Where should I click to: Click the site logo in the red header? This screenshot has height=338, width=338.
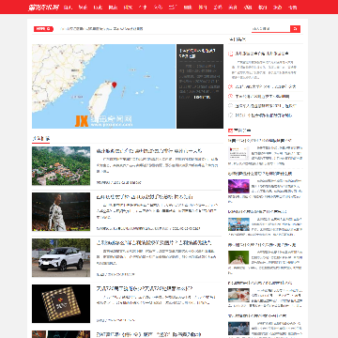coord(43,8)
